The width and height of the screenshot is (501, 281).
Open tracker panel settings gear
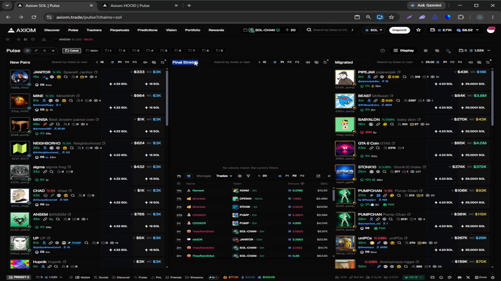pyautogui.click(x=240, y=176)
